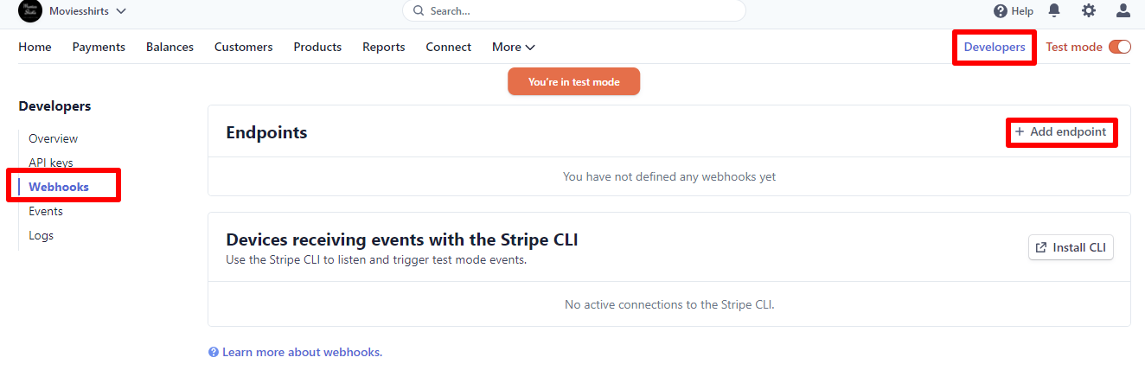Click the question icon beside Learn more

214,353
